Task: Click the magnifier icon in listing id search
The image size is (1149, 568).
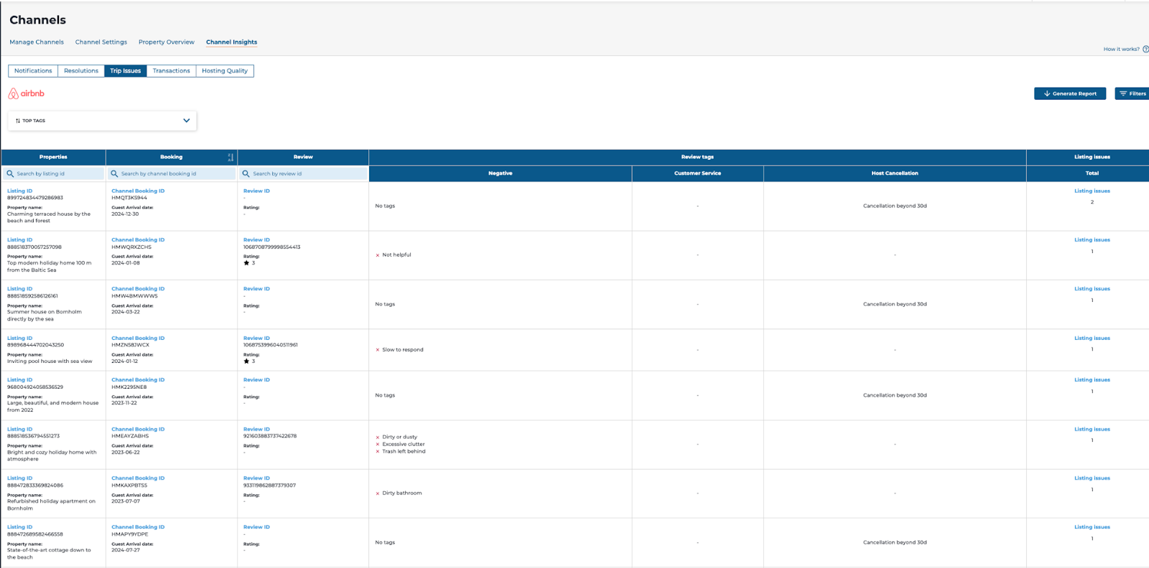Action: (x=10, y=174)
